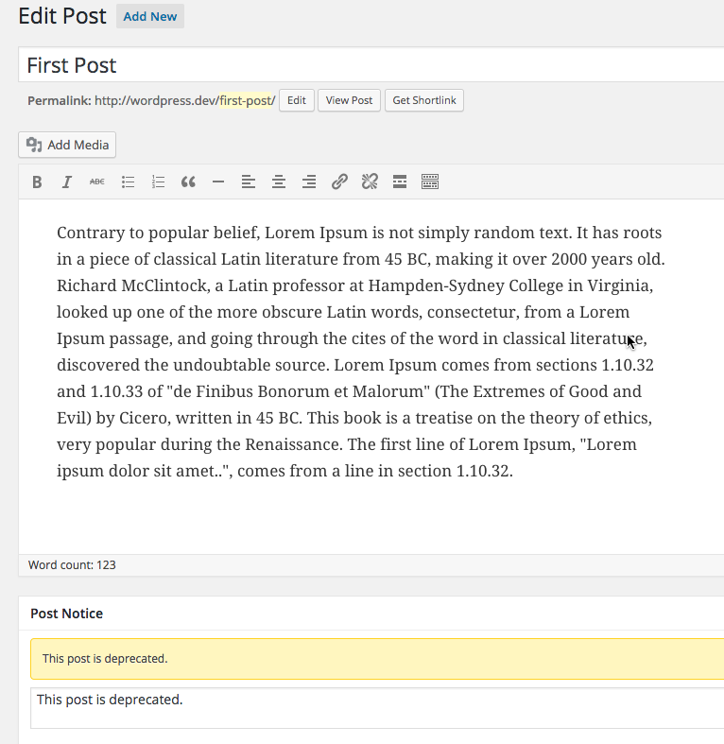Align text left
The height and width of the screenshot is (744, 724).
point(249,182)
